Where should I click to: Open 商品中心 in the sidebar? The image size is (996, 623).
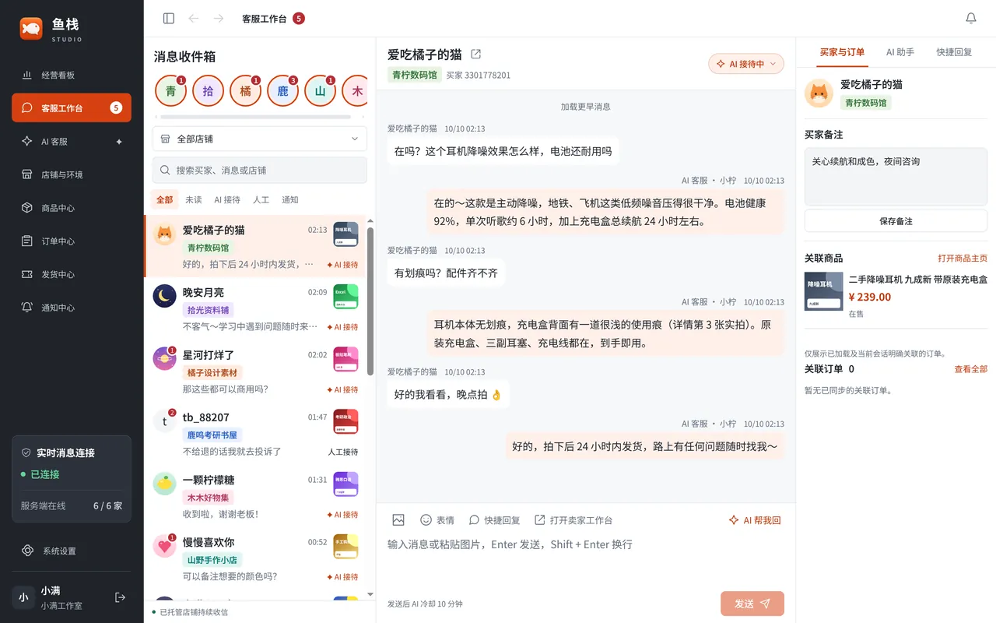pyautogui.click(x=72, y=208)
